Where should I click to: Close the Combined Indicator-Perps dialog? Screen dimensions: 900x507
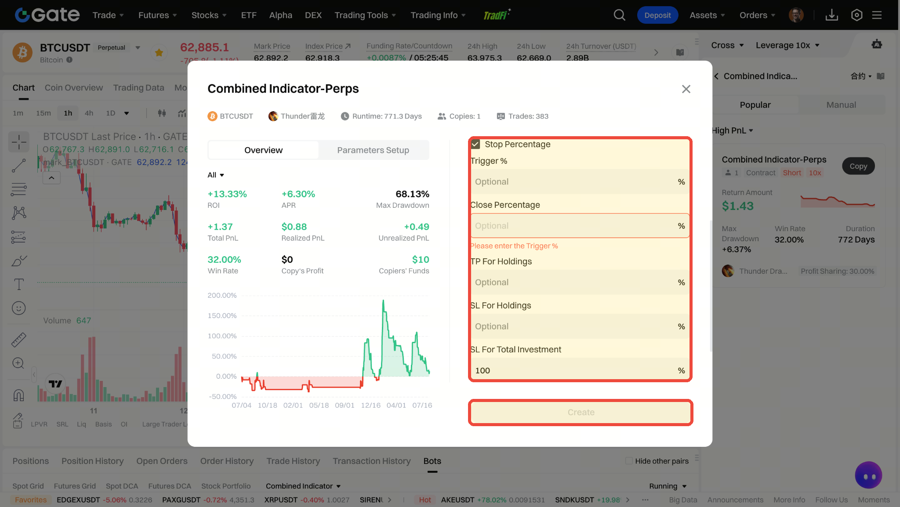(686, 89)
